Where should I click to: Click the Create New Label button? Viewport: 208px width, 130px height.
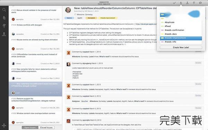pos(181,47)
